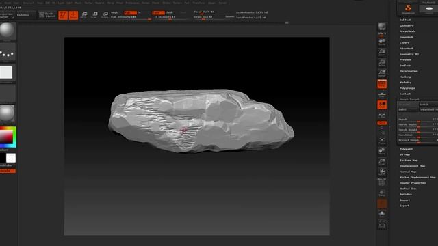Click the DelMT button
The width and height of the screenshot is (438, 246).
[408, 109]
